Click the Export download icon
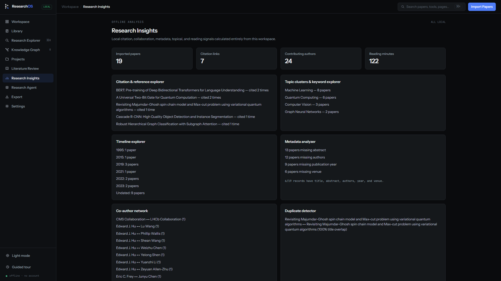Viewport: 501px width, 281px height. 7,97
